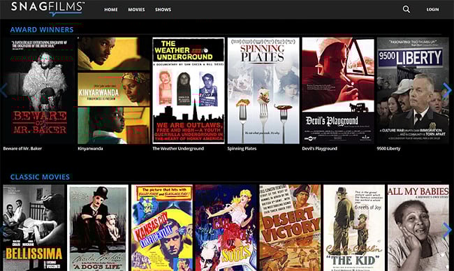Click the 'Kinyarwanda' title text below poster
Viewport: 454px width, 271px height.
tap(90, 149)
